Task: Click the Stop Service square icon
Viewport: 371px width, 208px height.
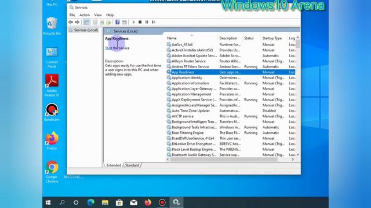Action: tap(140, 22)
